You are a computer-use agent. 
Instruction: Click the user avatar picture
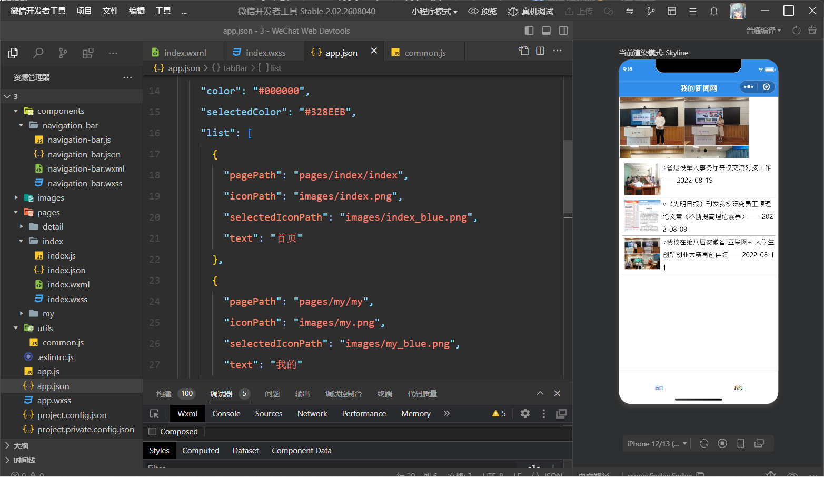click(x=738, y=11)
